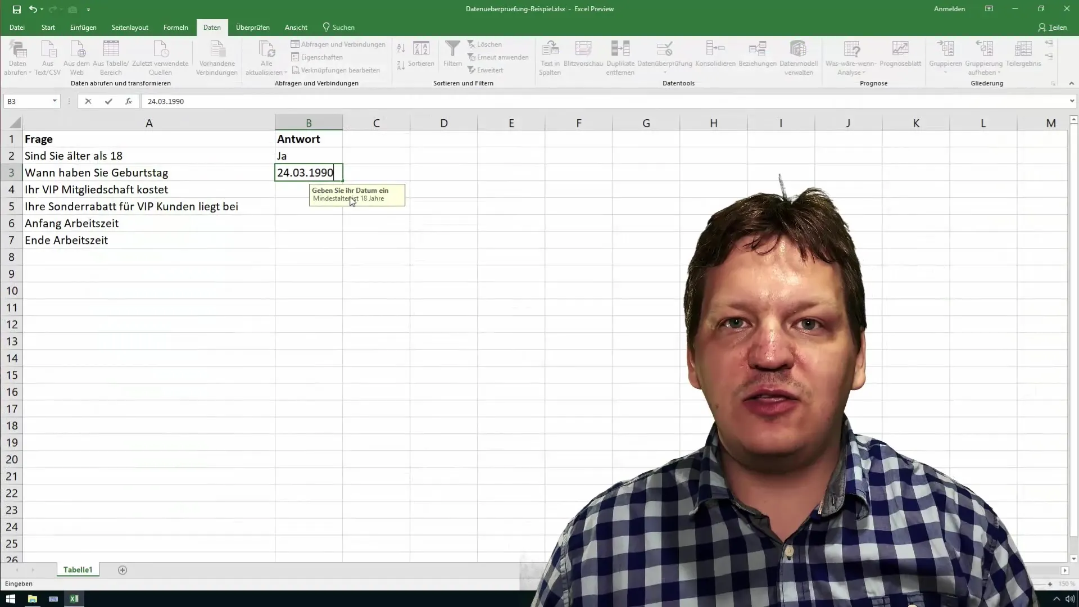Image resolution: width=1079 pixels, height=607 pixels.
Task: Click the Suchen search box
Action: tap(339, 27)
